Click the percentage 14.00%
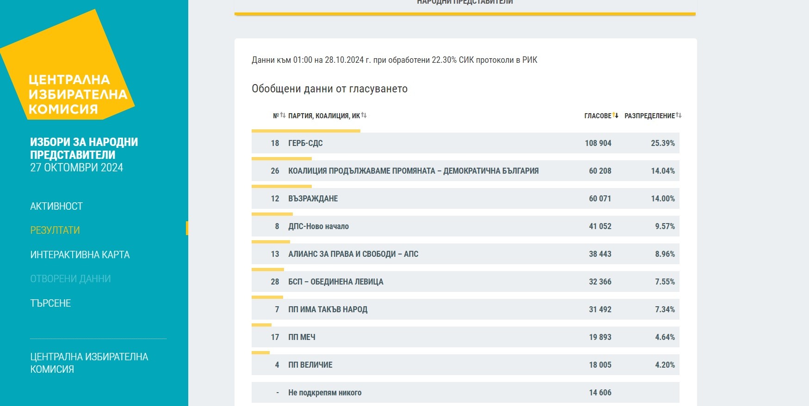 (663, 199)
